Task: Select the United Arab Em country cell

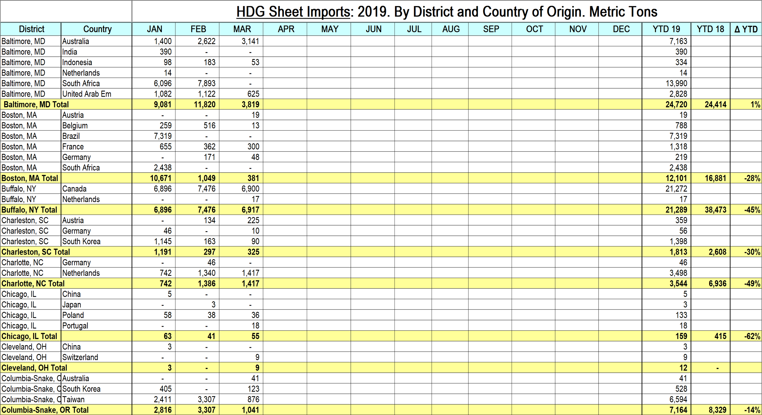Action: [x=86, y=94]
